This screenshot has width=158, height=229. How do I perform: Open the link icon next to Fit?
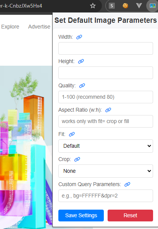coord(72,134)
